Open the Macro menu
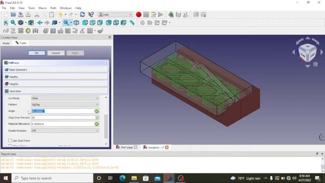 point(43,8)
